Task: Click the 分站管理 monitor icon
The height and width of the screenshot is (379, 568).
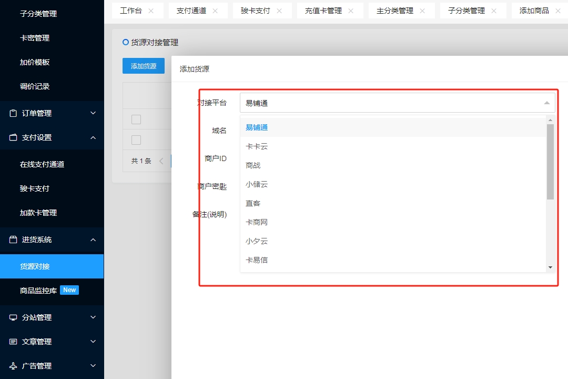Action: pyautogui.click(x=13, y=317)
